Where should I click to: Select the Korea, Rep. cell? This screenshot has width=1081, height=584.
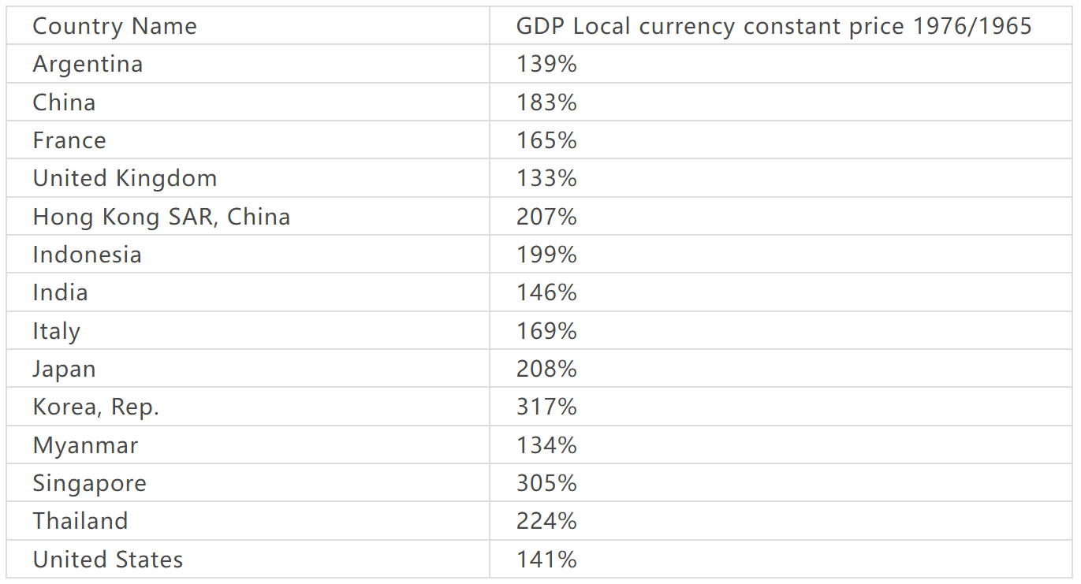[x=95, y=407]
